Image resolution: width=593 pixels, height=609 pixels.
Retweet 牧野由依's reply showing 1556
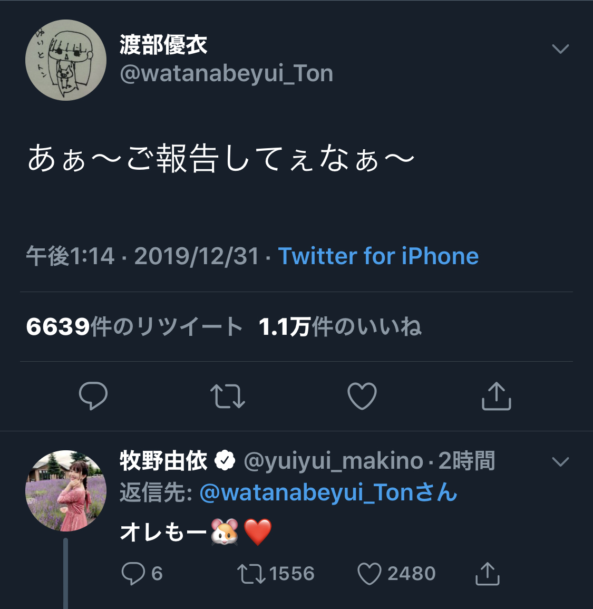click(250, 574)
